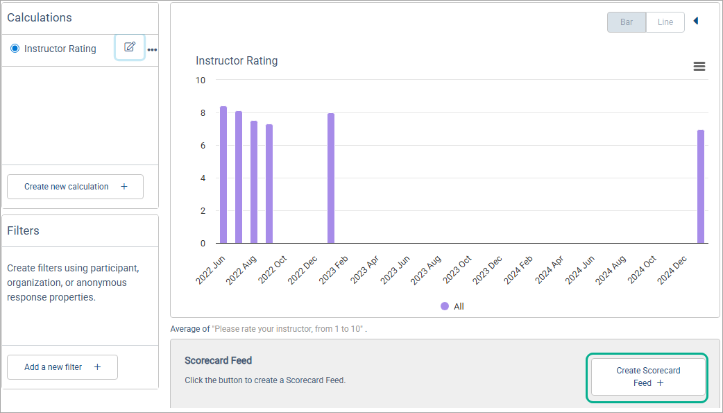The image size is (723, 413).
Task: Open the edit icon for Instructor Rating
Action: pos(130,47)
